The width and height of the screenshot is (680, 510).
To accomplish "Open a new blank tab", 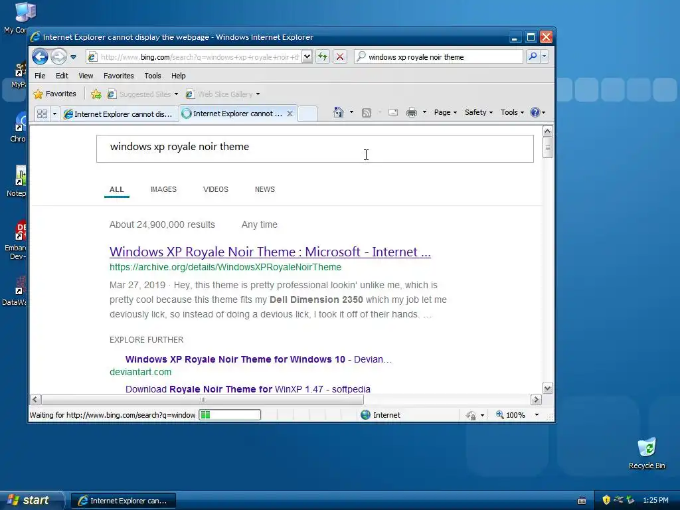I will (307, 114).
